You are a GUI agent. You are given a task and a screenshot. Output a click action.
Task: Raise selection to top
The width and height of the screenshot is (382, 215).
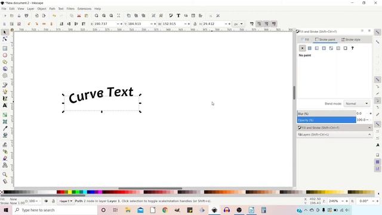[84, 24]
